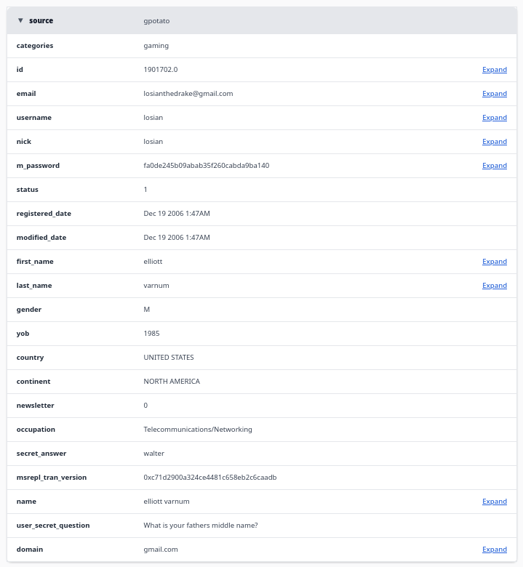Collapse the source section triangle
The image size is (523, 567).
tap(20, 21)
